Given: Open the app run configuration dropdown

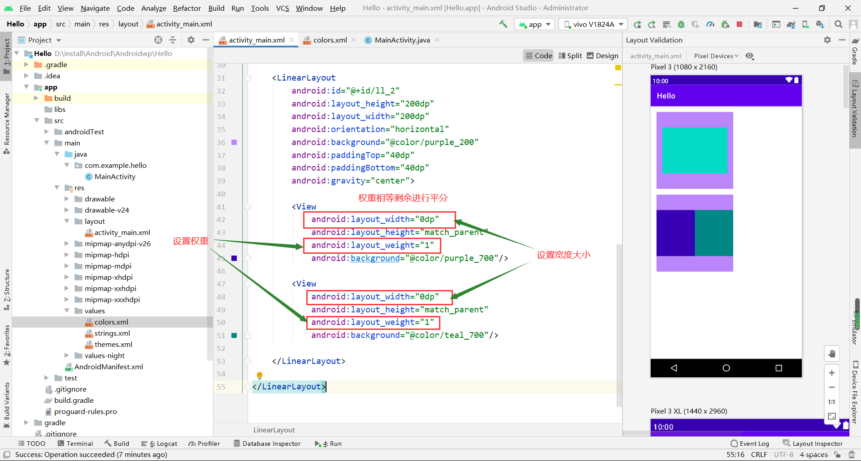Looking at the screenshot, I should pos(535,24).
